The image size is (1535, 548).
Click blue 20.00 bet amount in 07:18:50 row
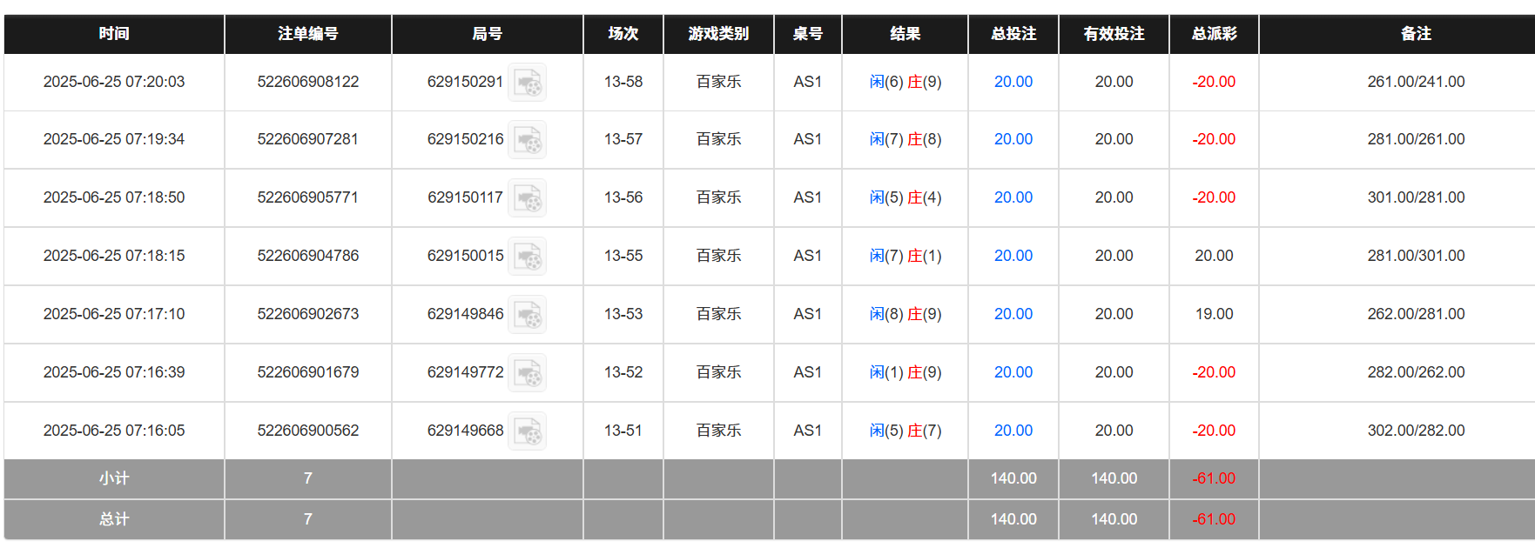coord(1013,197)
